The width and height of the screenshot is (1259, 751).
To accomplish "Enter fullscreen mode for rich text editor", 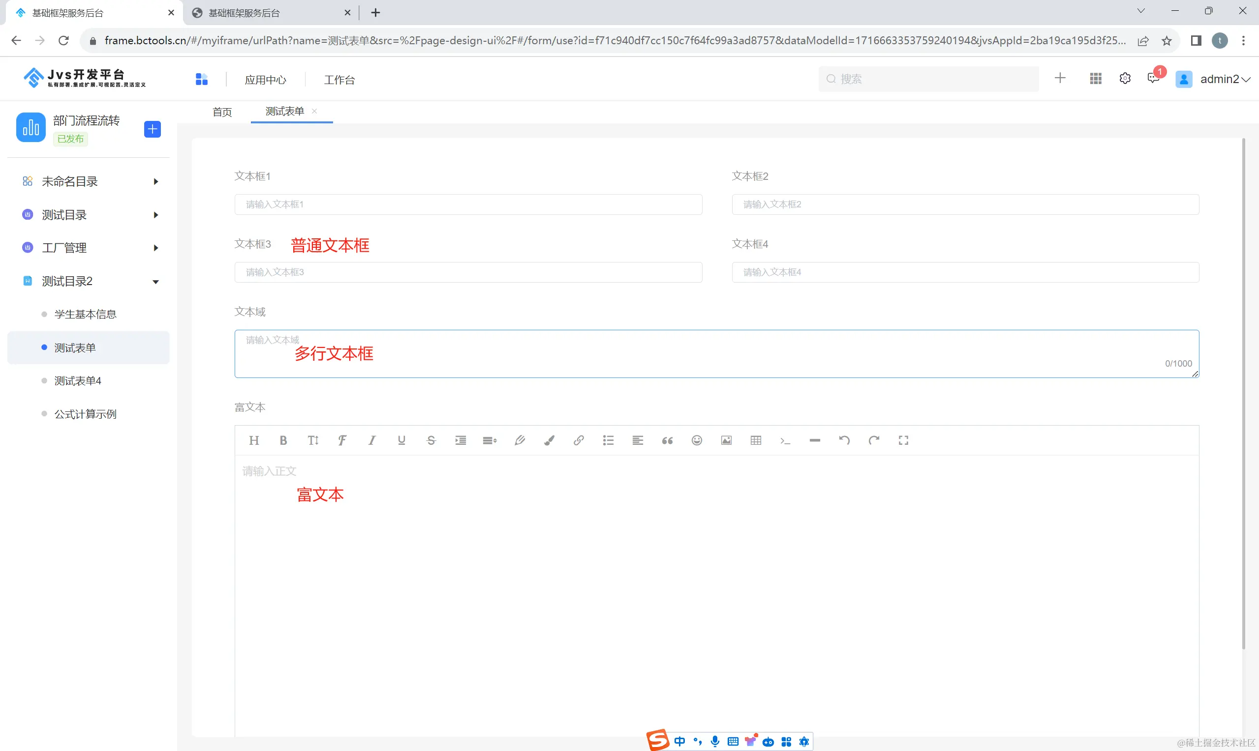I will pos(903,440).
